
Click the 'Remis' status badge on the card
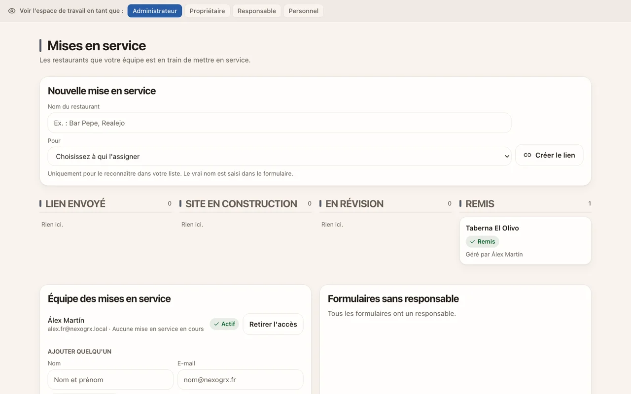pyautogui.click(x=482, y=242)
